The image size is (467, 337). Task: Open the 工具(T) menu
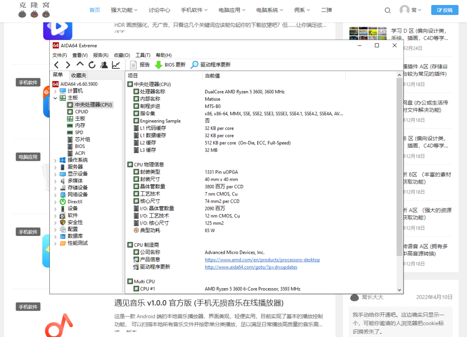[143, 55]
